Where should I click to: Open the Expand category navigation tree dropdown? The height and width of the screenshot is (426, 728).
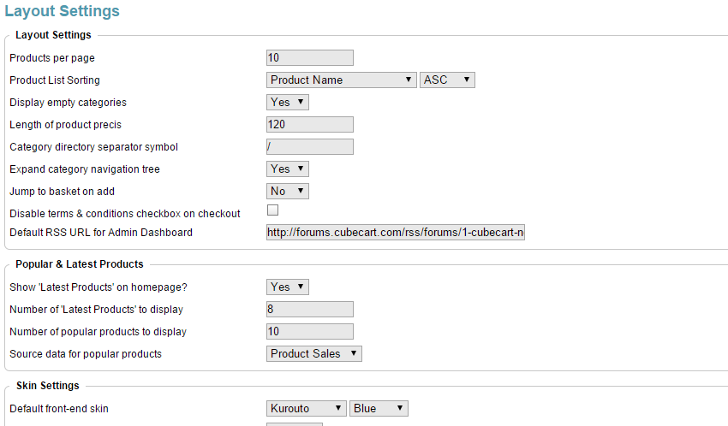(x=287, y=169)
